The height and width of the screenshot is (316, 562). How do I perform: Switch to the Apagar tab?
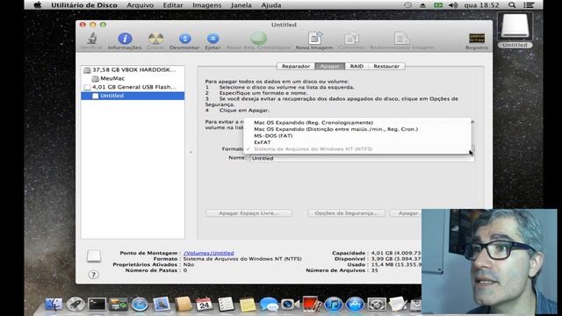point(330,67)
